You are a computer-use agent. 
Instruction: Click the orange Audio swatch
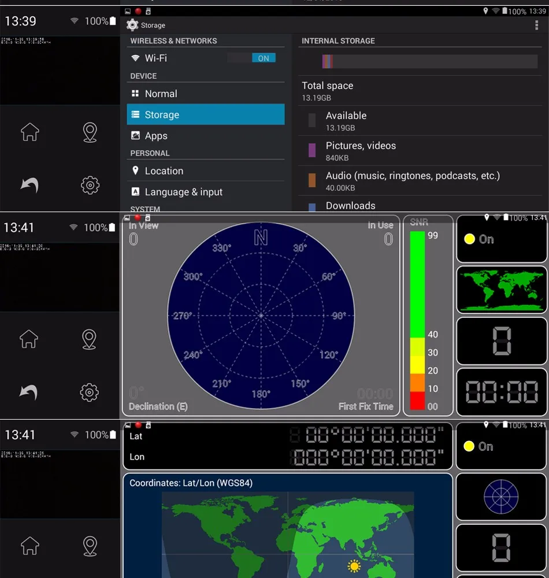click(311, 180)
